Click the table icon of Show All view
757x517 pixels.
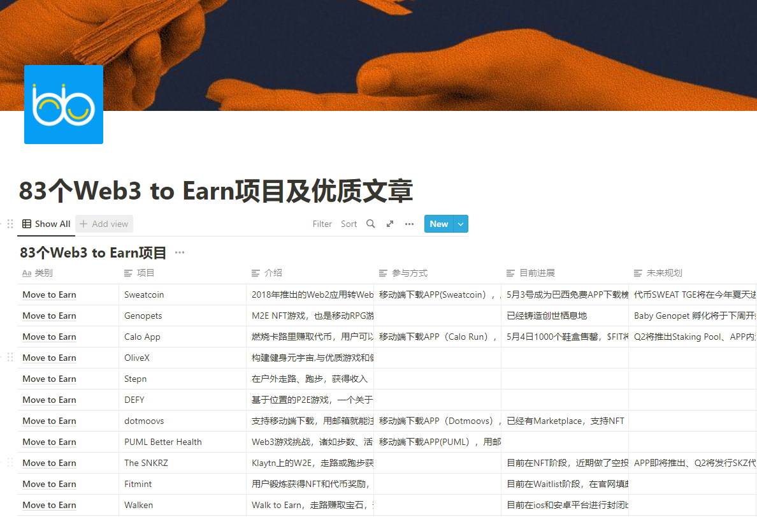point(27,224)
